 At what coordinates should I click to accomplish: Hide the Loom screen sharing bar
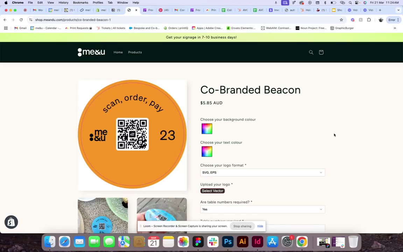tap(260, 226)
